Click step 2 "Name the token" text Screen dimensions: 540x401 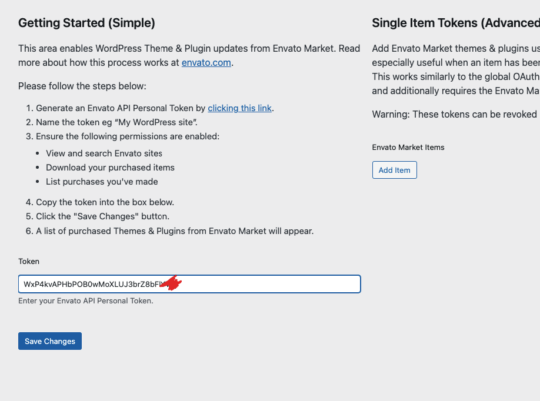(116, 122)
